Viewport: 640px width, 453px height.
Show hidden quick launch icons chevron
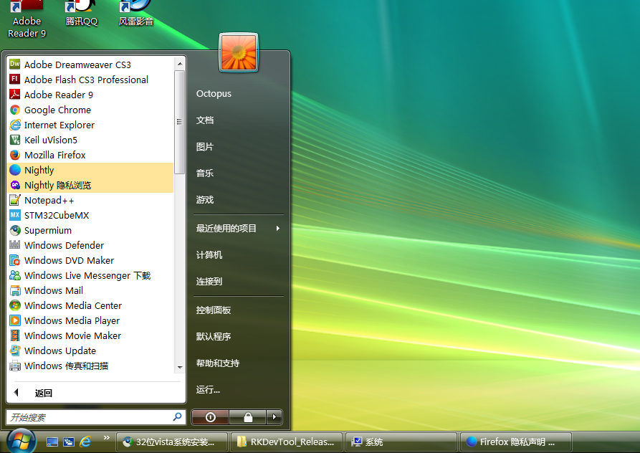(x=107, y=438)
